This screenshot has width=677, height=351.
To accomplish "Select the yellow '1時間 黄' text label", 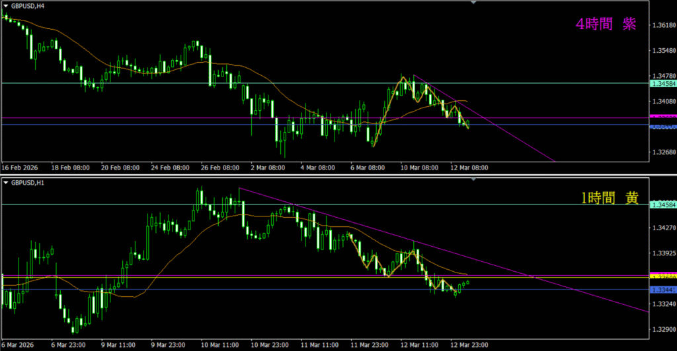I will pos(610,197).
